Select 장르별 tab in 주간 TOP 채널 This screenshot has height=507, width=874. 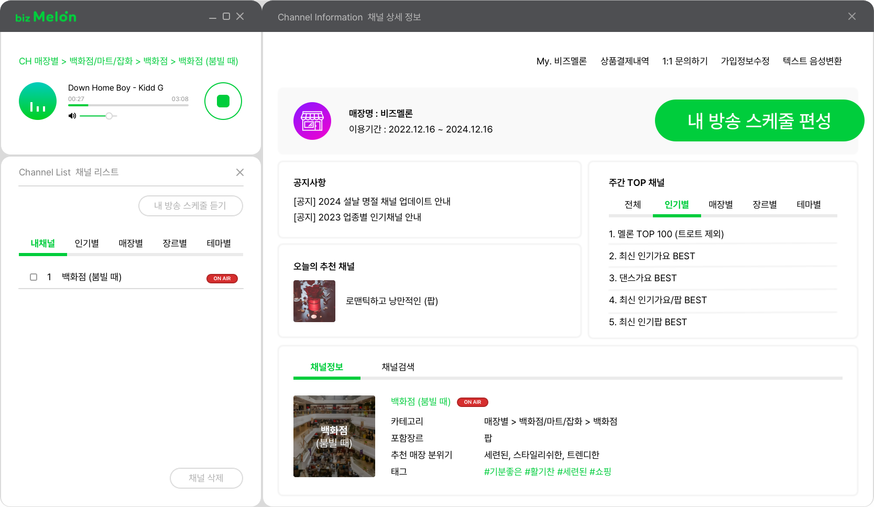765,205
